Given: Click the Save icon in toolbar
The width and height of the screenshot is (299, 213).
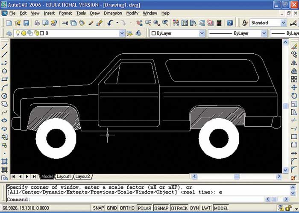Looking at the screenshot, I should pyautogui.click(x=27, y=23).
